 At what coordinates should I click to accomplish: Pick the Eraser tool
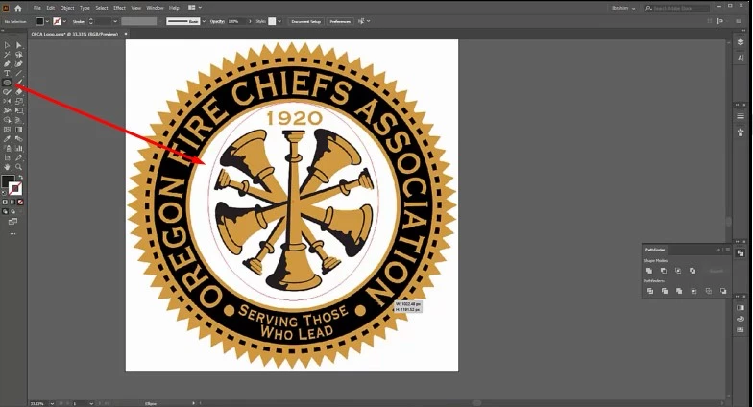[x=19, y=92]
